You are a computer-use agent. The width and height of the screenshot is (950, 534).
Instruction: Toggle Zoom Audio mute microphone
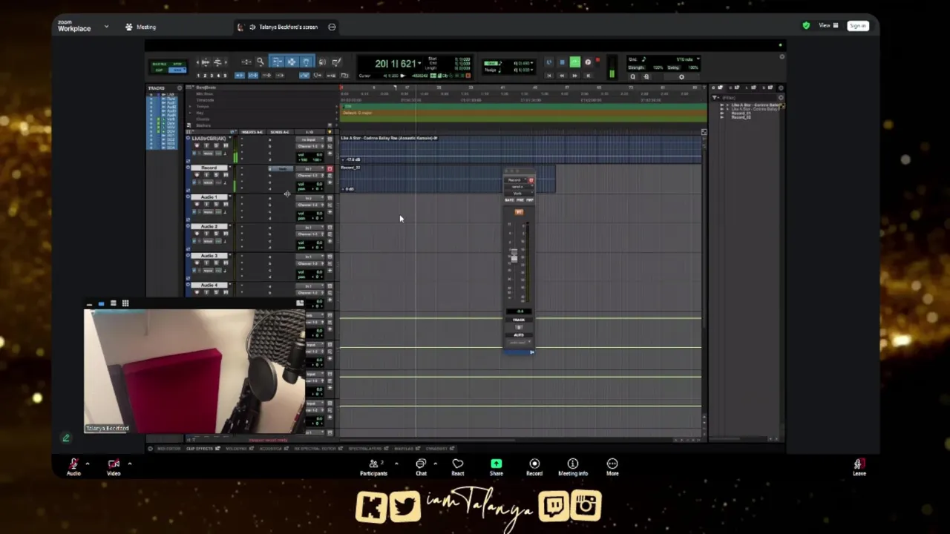tap(73, 467)
